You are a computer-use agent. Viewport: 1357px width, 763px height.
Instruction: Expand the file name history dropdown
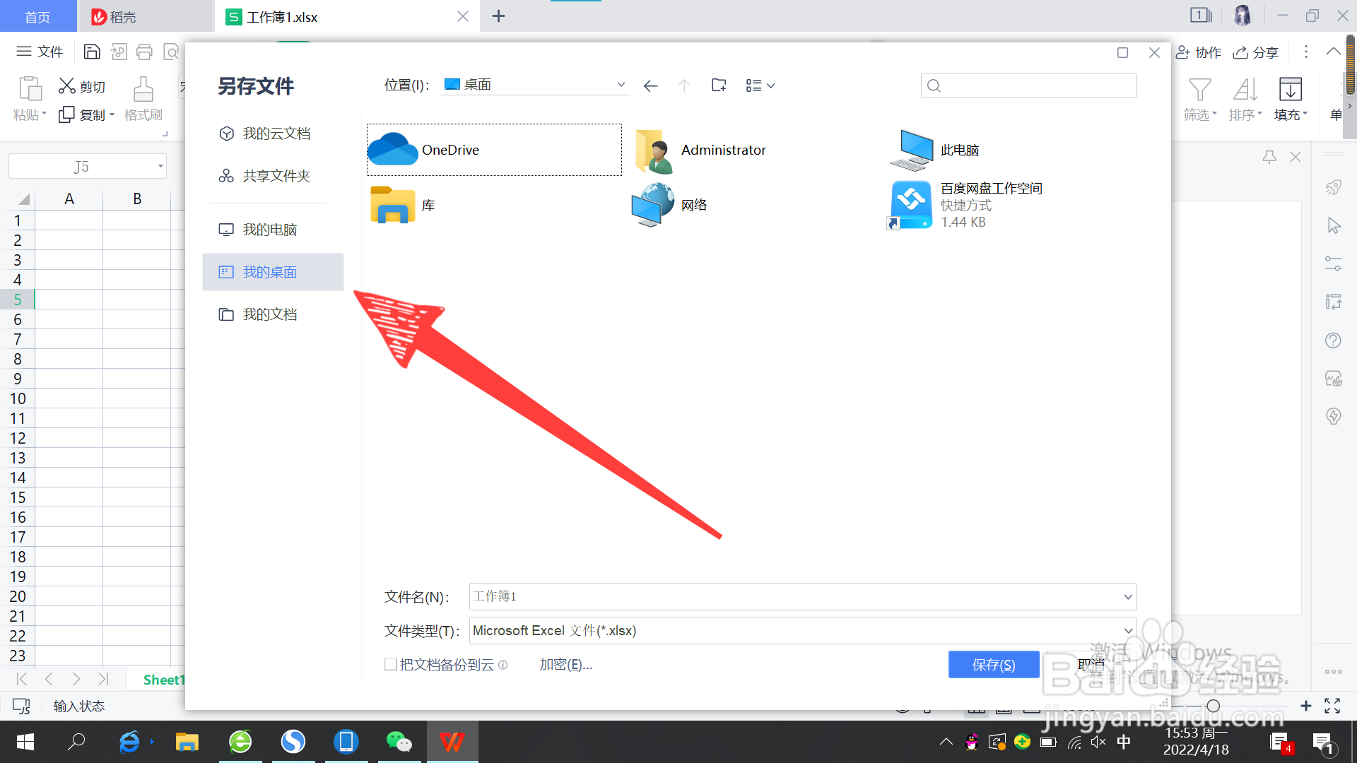1128,597
